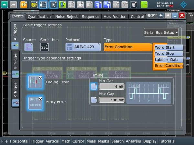This screenshot has height=145, width=194.
Task: Switch to the B Trigger side tab
Action: point(15,64)
